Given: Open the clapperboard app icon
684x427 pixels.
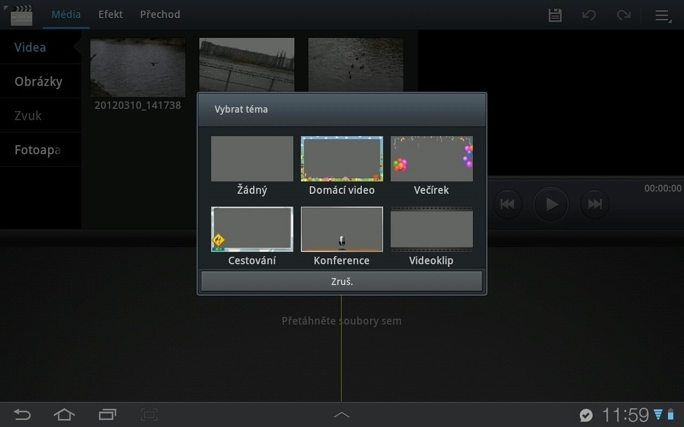Looking at the screenshot, I should [x=21, y=15].
